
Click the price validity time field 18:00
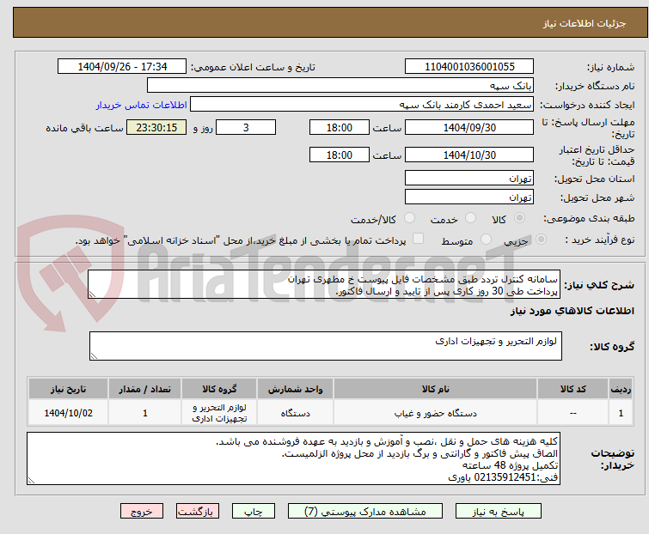click(339, 155)
